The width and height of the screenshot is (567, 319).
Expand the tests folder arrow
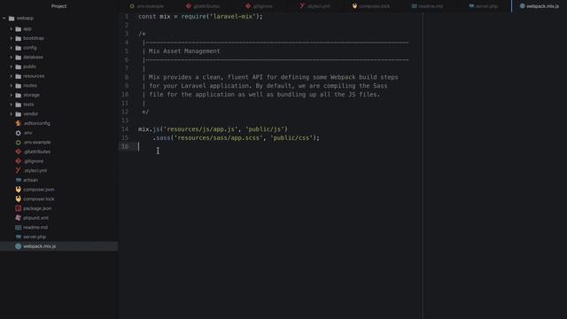[x=11, y=105]
